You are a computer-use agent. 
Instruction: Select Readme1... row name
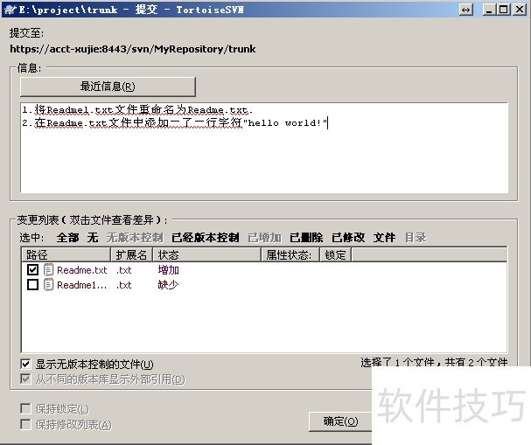tap(82, 285)
